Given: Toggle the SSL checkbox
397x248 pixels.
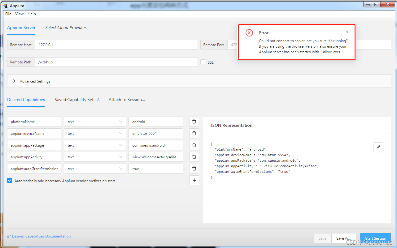Looking at the screenshot, I should pyautogui.click(x=203, y=62).
